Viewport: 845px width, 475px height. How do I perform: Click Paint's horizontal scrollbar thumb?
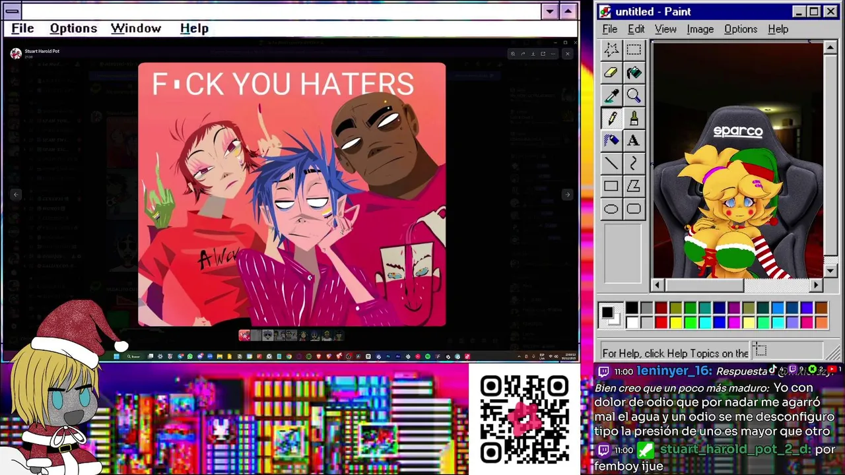pyautogui.click(x=704, y=285)
